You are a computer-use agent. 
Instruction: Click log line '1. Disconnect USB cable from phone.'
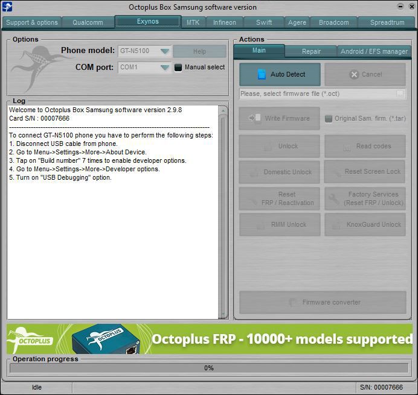pos(63,144)
